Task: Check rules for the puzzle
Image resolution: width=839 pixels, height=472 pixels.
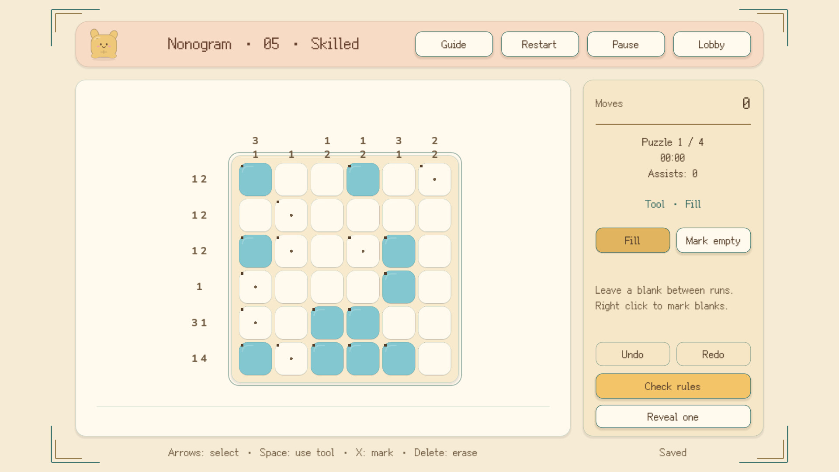Action: pos(673,386)
